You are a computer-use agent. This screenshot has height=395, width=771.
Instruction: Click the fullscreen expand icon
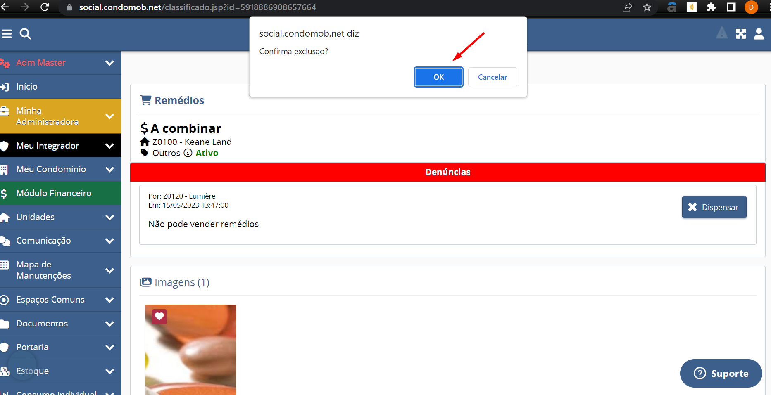(x=741, y=34)
